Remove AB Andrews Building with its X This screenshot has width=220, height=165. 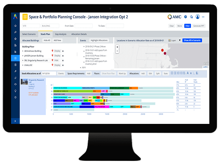pyautogui.click(x=63, y=51)
